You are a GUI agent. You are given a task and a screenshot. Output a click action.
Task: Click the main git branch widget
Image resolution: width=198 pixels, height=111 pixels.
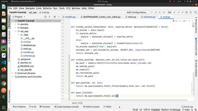click(186, 110)
